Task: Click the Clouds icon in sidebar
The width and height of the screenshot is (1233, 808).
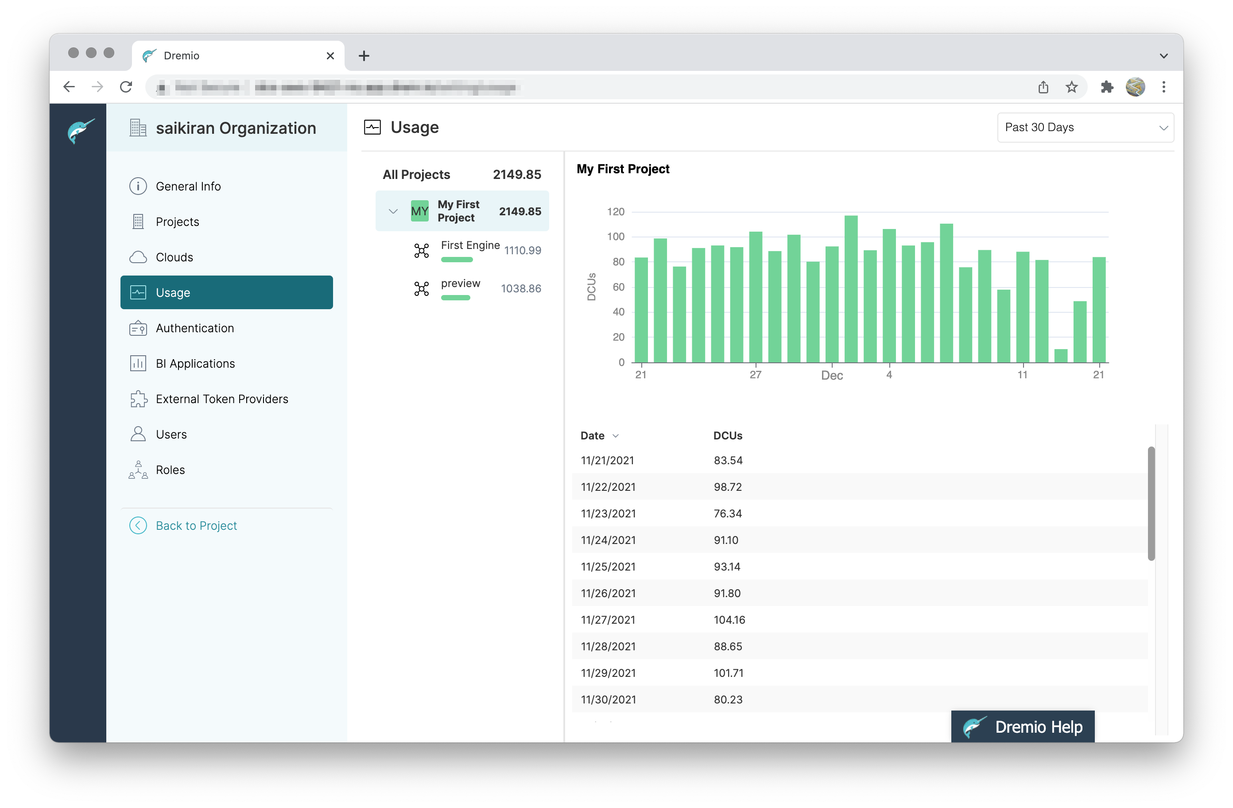Action: [138, 257]
